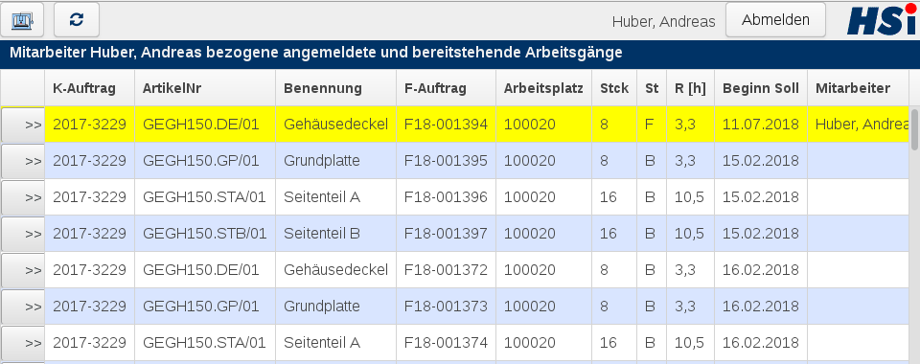The image size is (920, 364).
Task: Click the HSi logo
Action: (x=882, y=19)
